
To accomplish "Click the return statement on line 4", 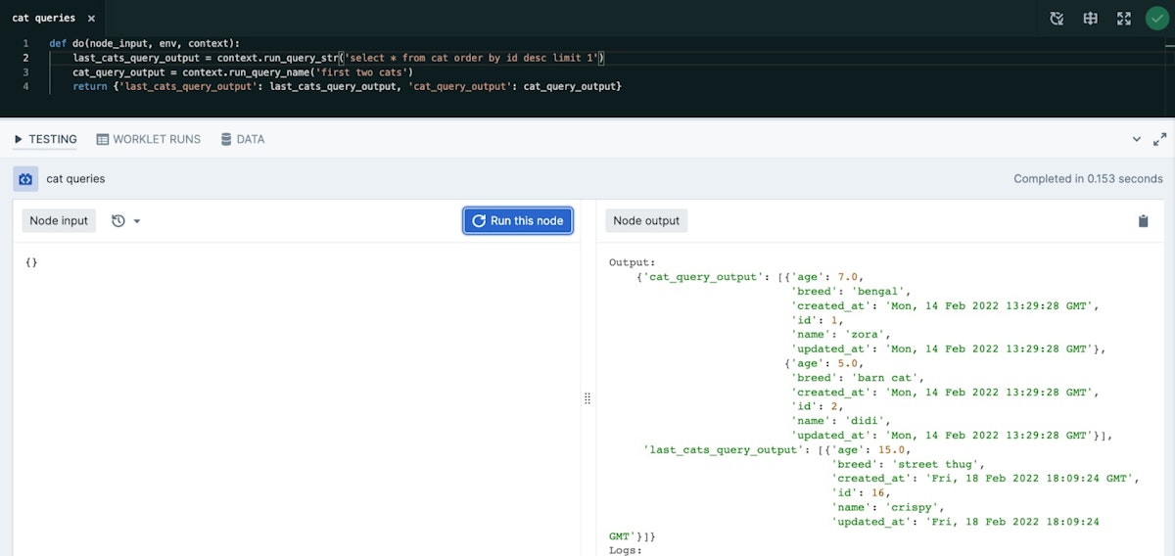I will coord(347,87).
